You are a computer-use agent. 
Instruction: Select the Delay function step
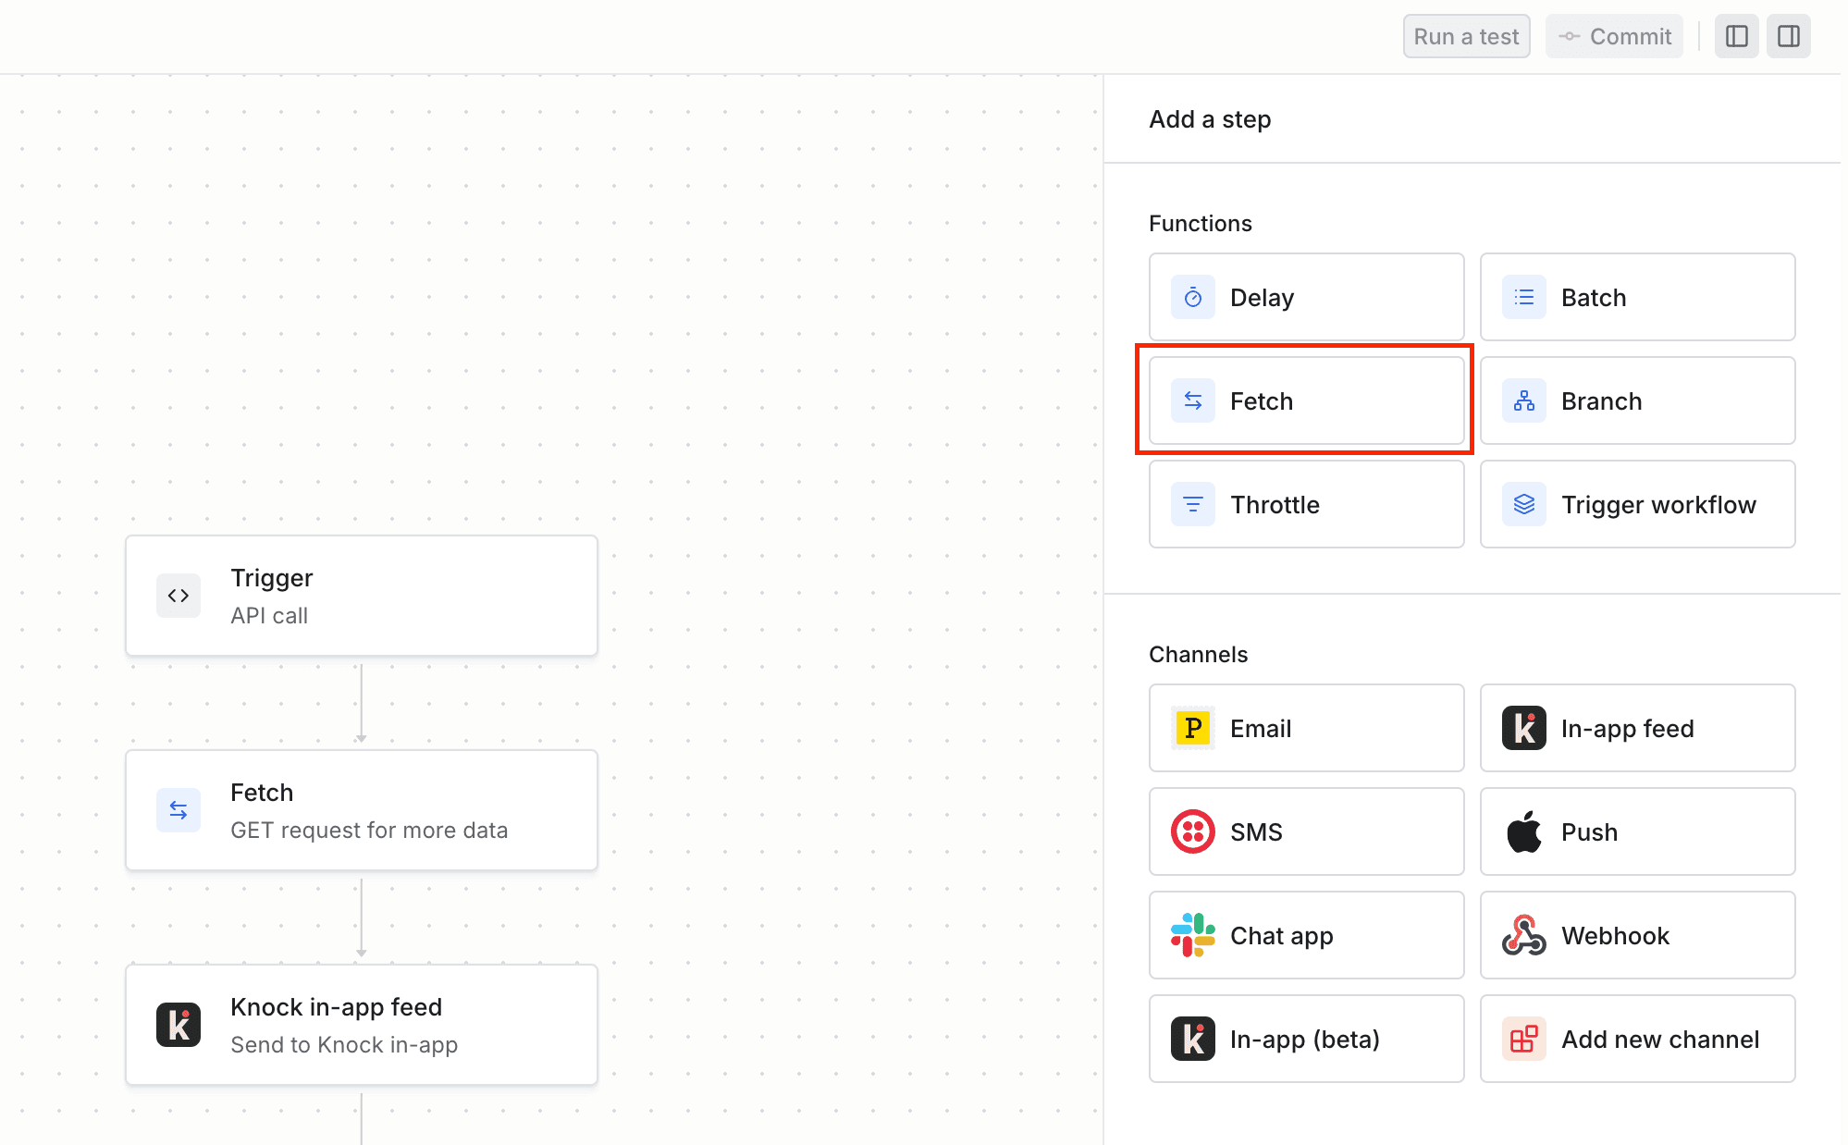tap(1305, 297)
